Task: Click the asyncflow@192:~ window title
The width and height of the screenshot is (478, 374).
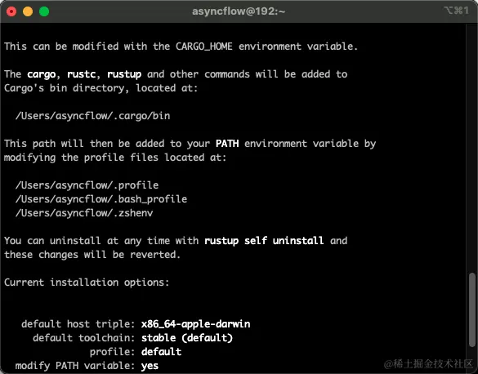Action: coord(239,11)
